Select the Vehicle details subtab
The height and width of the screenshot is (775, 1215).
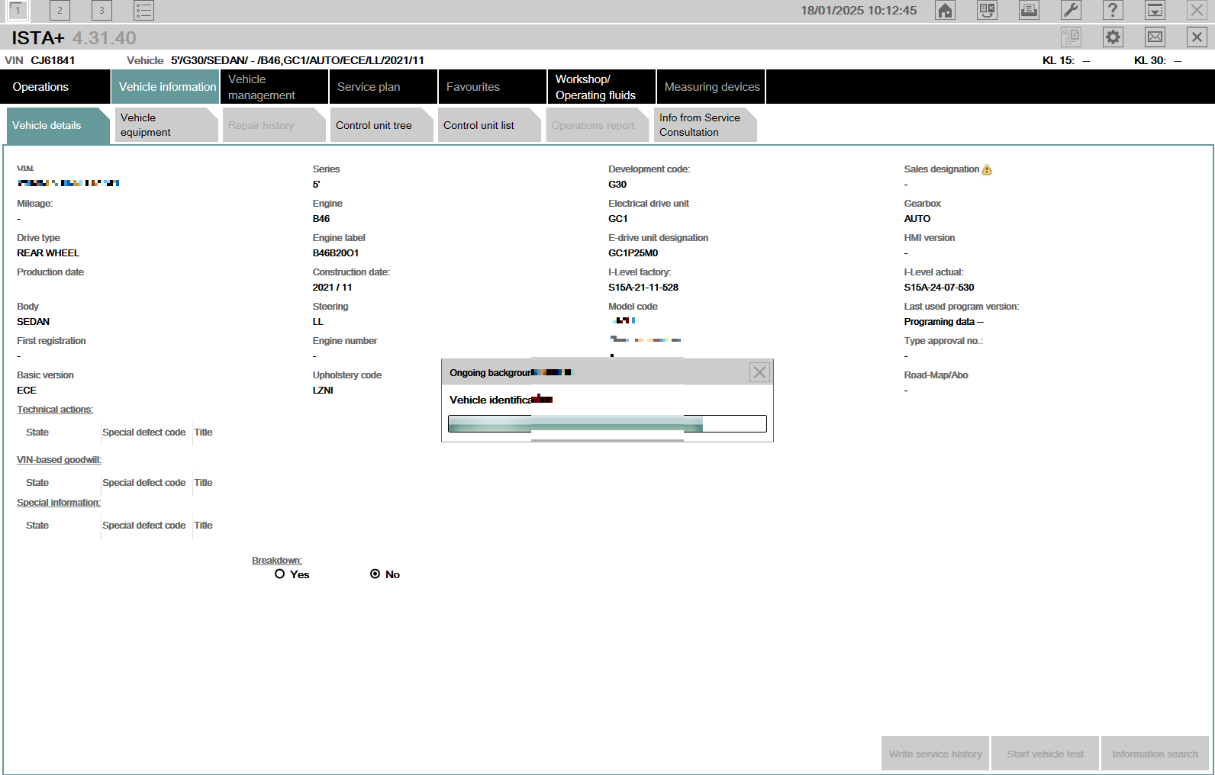(58, 125)
